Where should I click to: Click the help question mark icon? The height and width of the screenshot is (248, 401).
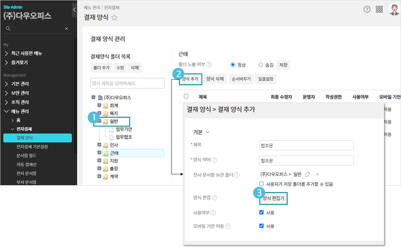367,10
